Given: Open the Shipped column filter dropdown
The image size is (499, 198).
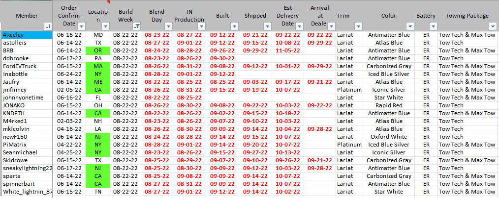Looking at the screenshot, I should 266,26.
